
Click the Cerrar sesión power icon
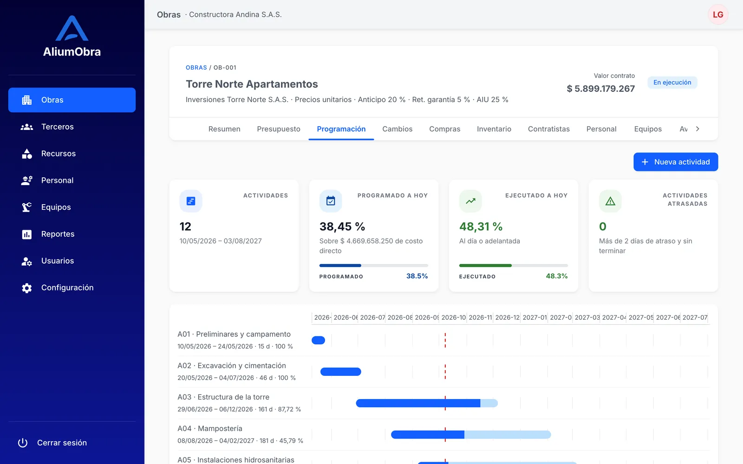[23, 443]
